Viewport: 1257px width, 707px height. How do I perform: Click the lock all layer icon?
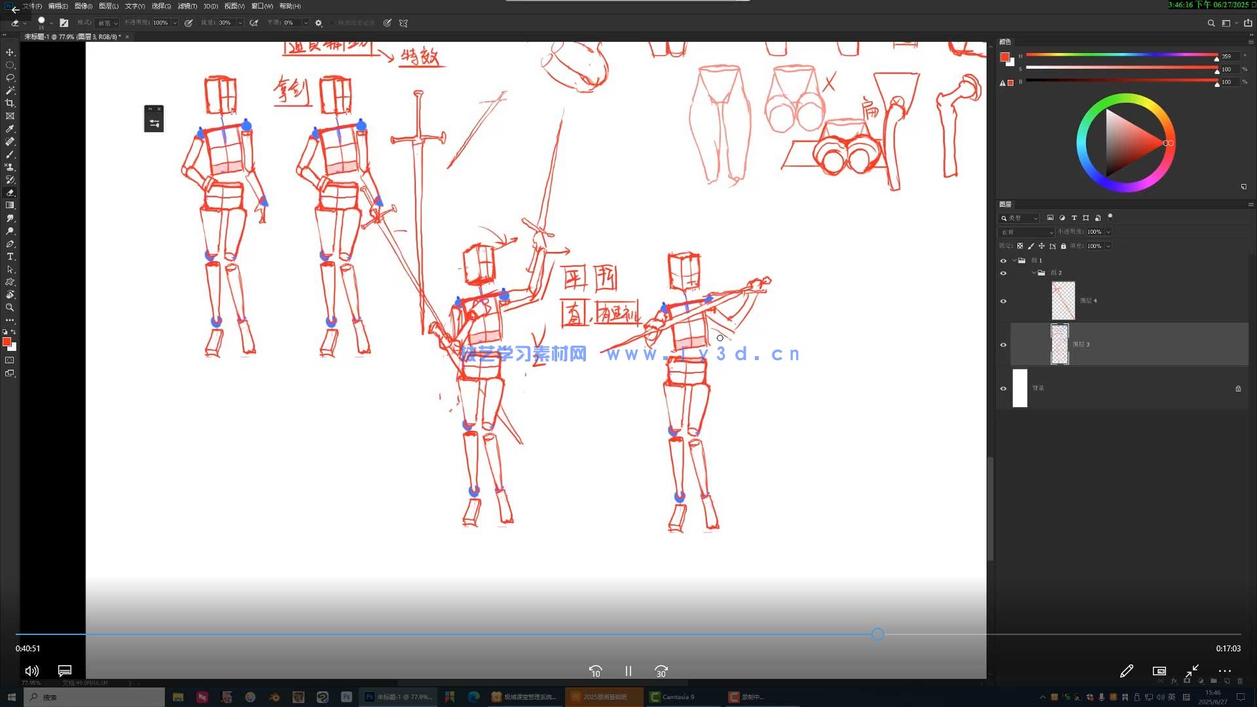point(1063,246)
